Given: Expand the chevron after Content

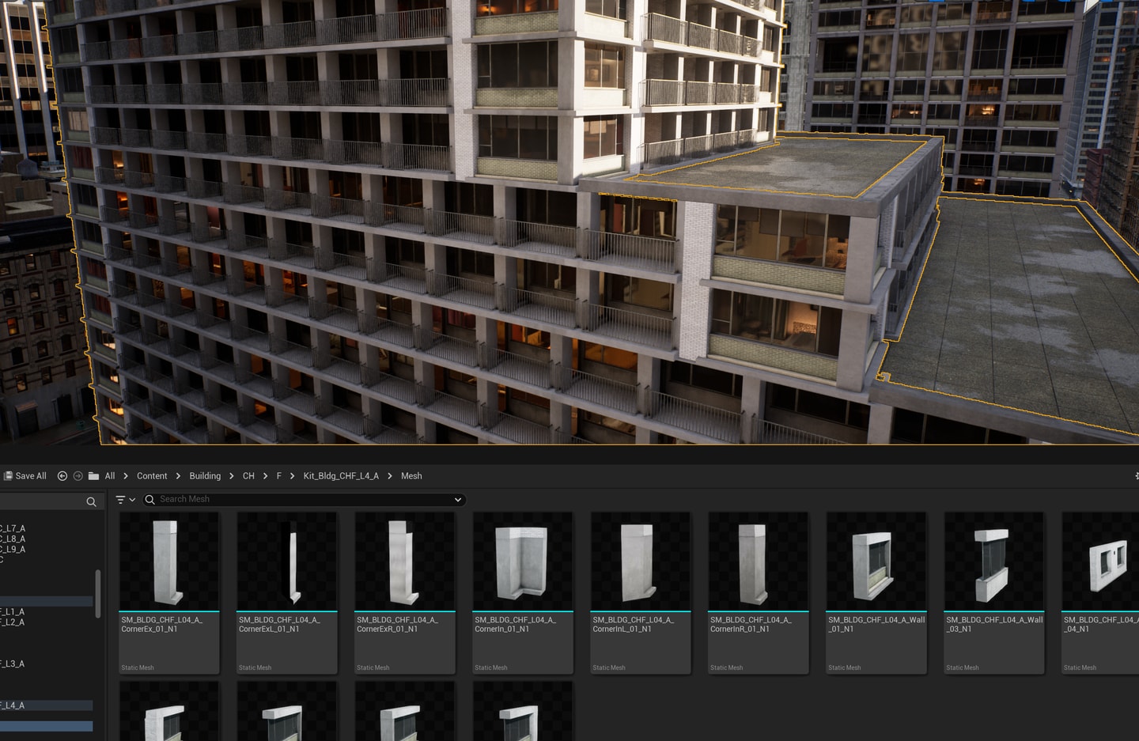Looking at the screenshot, I should 178,476.
